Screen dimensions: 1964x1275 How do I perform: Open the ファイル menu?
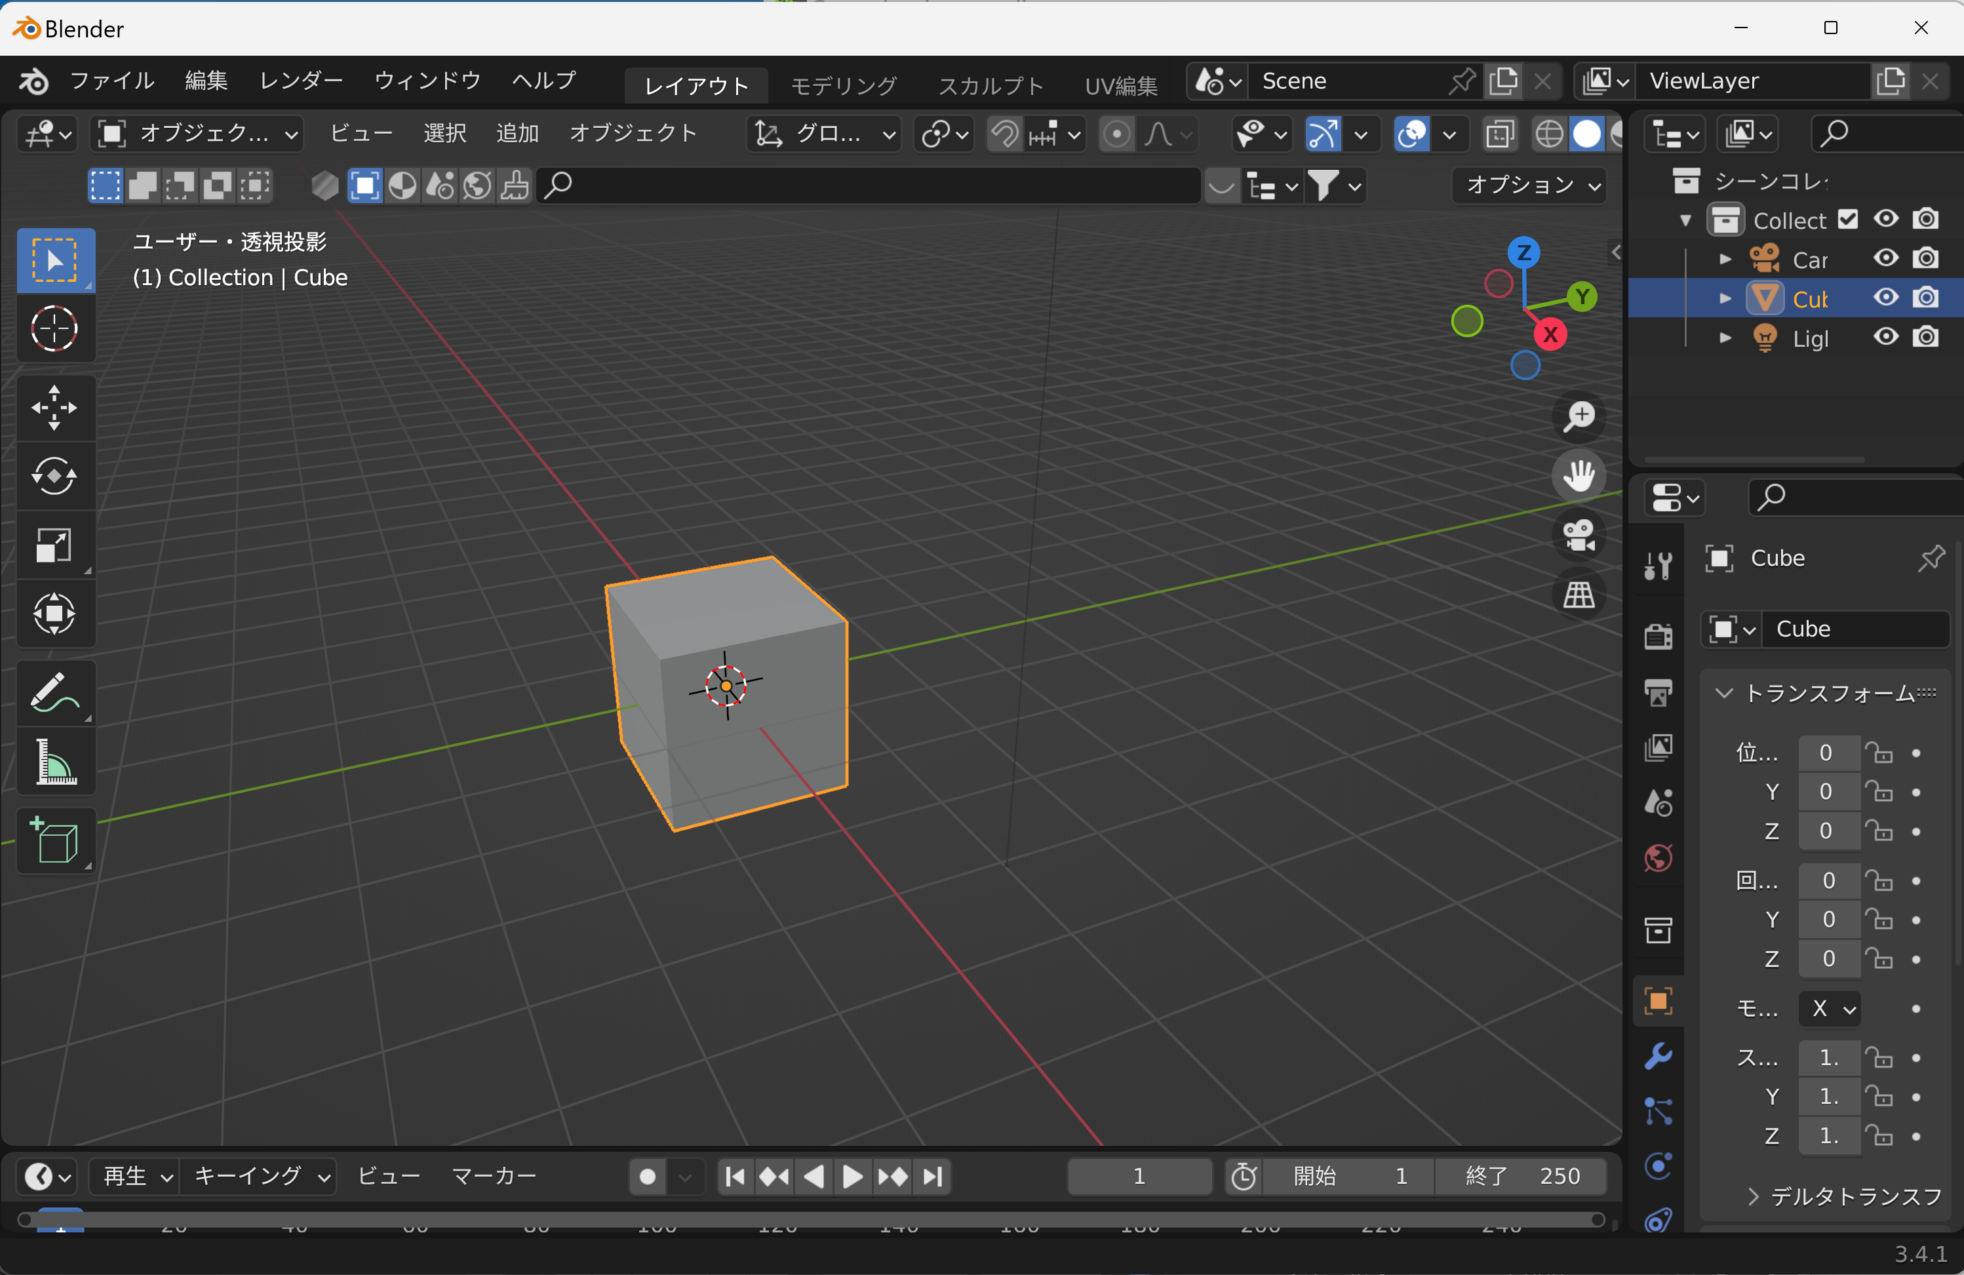(111, 81)
